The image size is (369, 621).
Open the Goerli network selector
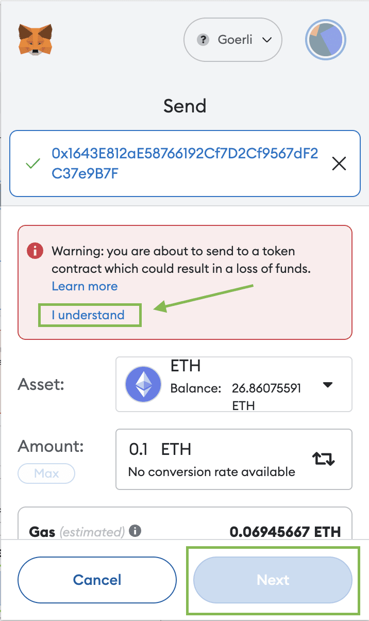coord(233,40)
